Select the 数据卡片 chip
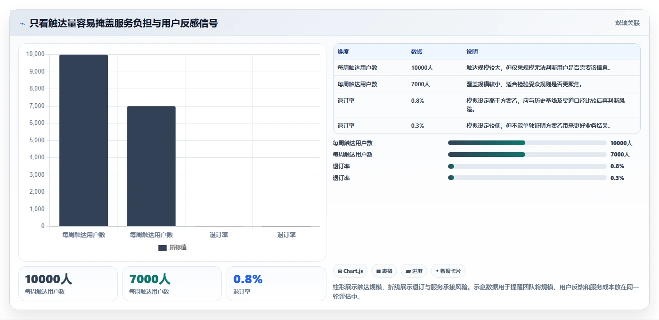 click(448, 271)
